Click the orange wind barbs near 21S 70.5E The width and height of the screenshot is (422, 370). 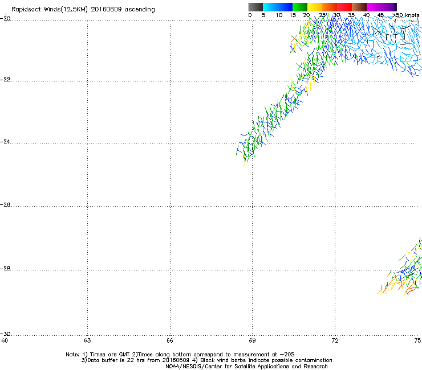[x=294, y=43]
